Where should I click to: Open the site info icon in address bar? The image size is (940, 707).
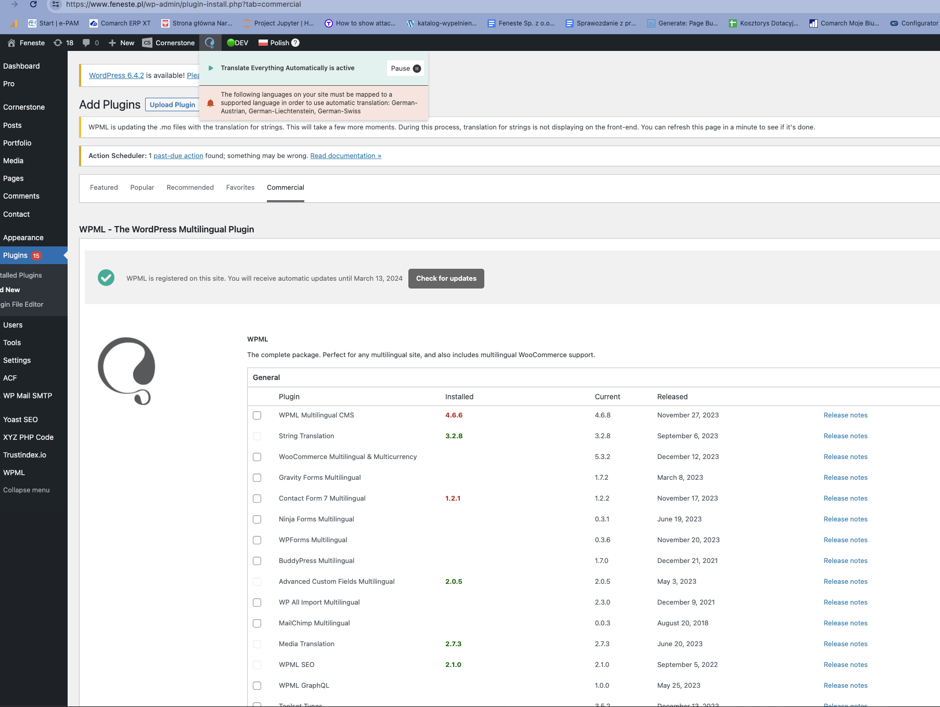(56, 4)
